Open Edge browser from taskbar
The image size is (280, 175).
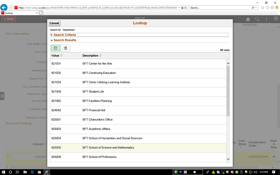32,172
